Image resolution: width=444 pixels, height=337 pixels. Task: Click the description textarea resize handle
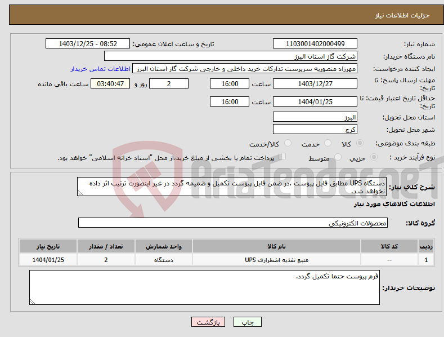click(80, 193)
